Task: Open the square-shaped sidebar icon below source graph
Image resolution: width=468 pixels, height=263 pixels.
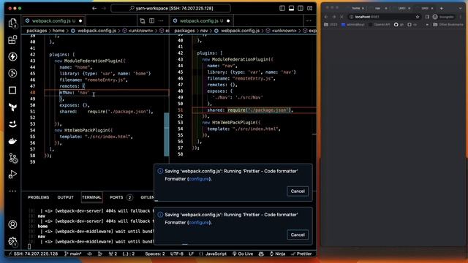Action: point(12,90)
